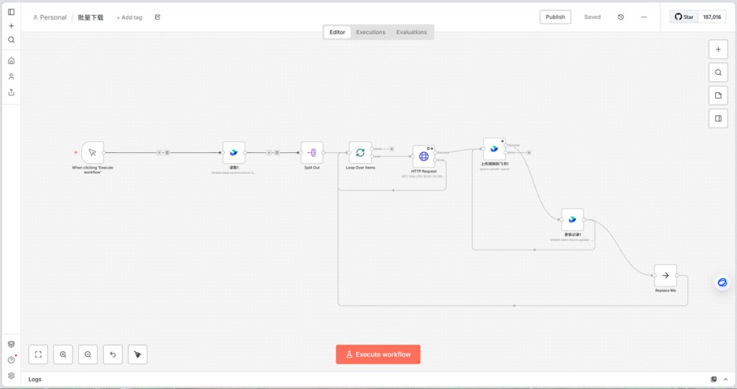Toggle the right focus panel
737x389 pixels.
pos(718,118)
